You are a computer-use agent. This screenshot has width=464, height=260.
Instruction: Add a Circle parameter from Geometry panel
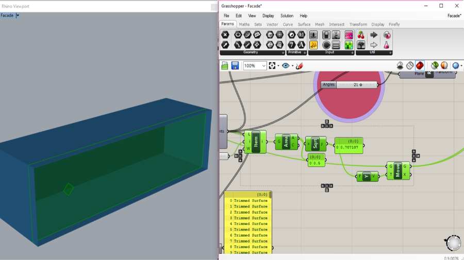pyautogui.click(x=238, y=35)
